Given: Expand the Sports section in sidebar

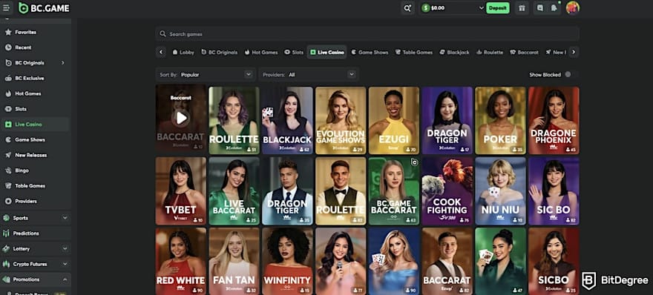Looking at the screenshot, I should pyautogui.click(x=65, y=218).
